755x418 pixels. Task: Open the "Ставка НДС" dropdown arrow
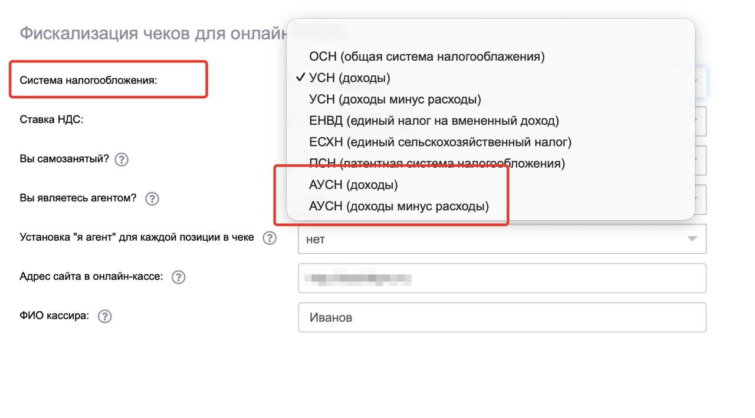tap(700, 121)
